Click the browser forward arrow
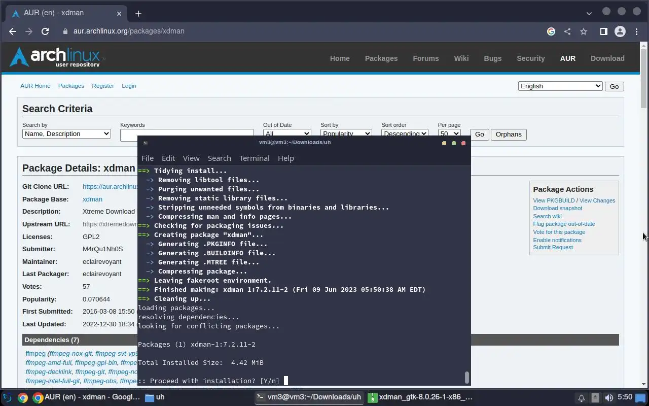Screen dimensions: 649x406 point(29,31)
